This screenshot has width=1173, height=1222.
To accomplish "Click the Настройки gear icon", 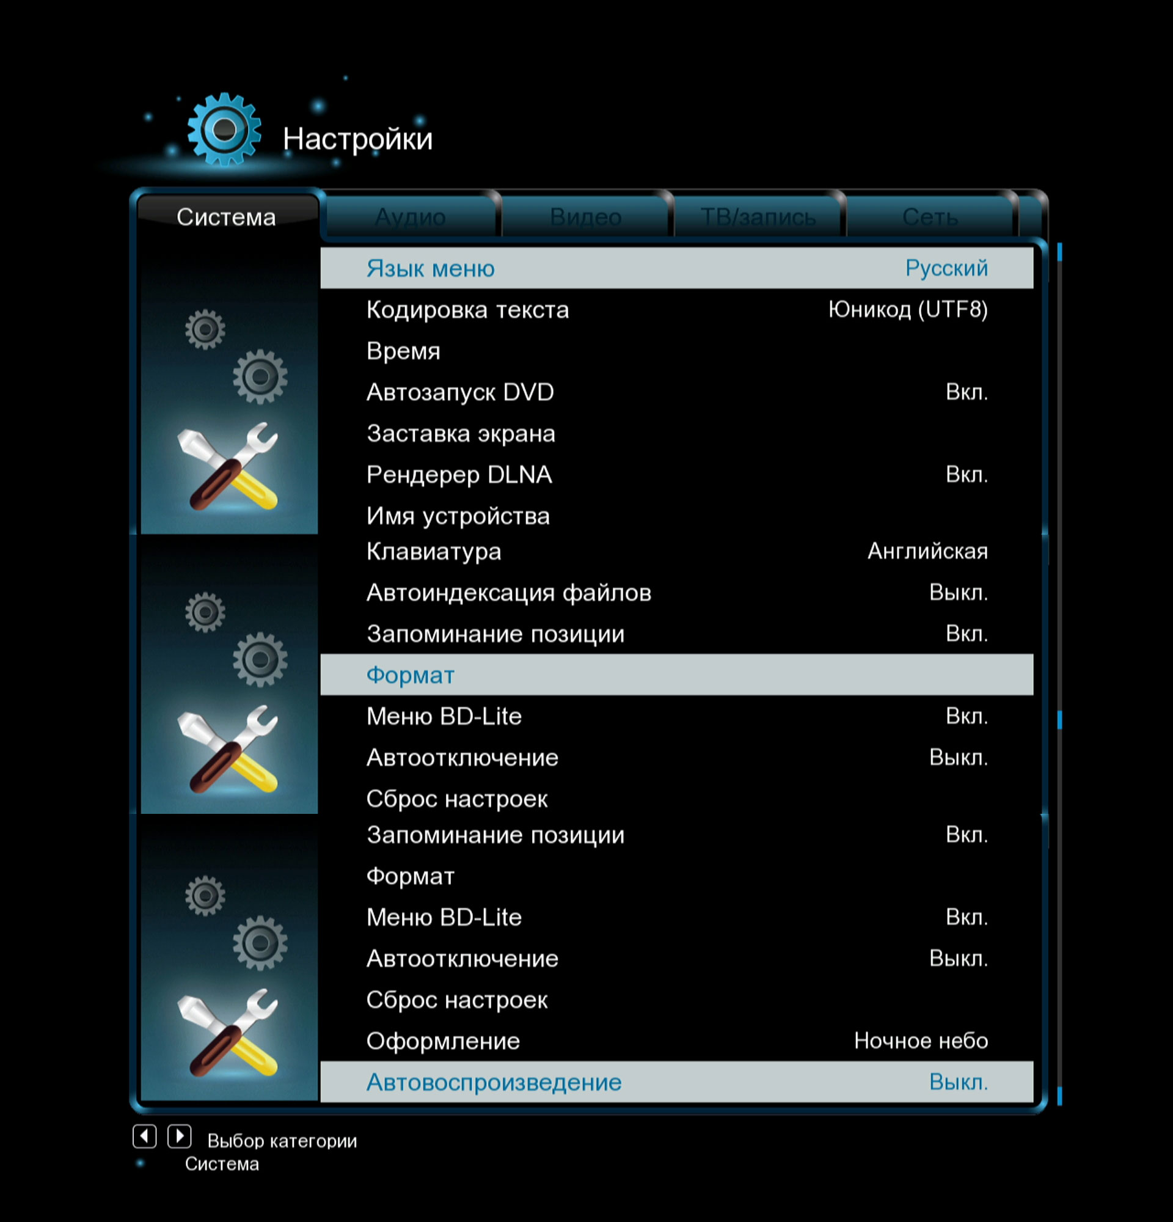I will (x=224, y=130).
